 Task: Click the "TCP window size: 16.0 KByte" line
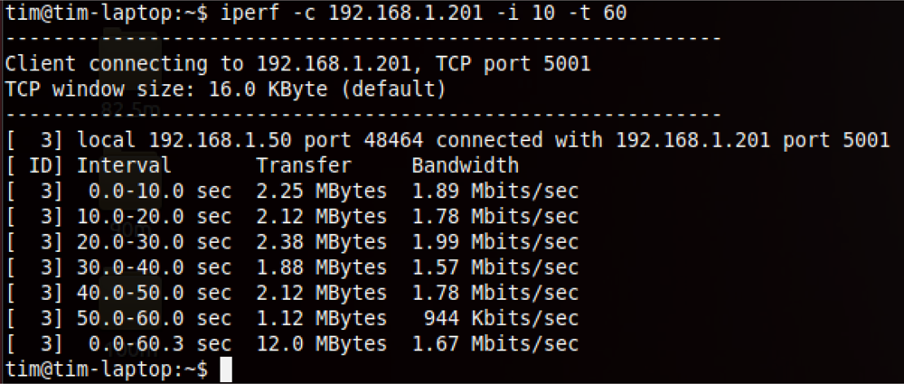(225, 89)
